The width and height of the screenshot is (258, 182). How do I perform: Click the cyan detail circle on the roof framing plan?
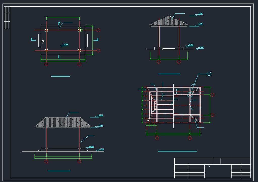tap(190, 95)
